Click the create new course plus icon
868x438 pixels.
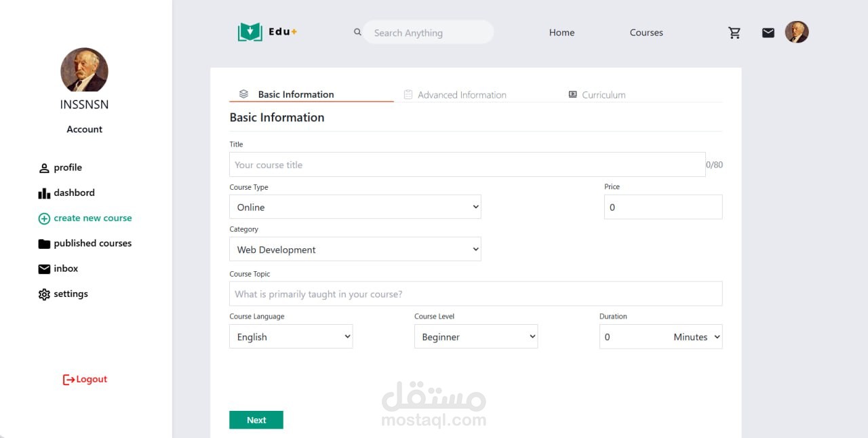44,218
